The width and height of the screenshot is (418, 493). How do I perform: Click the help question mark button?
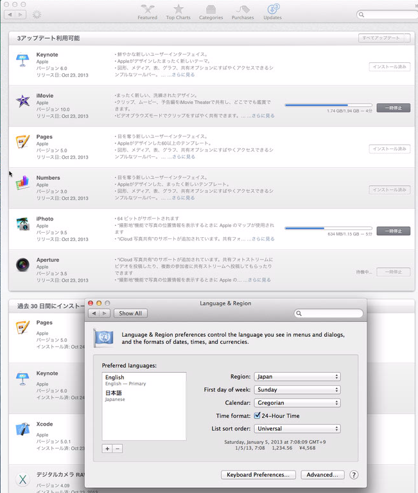[354, 475]
